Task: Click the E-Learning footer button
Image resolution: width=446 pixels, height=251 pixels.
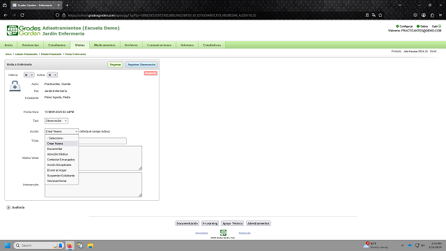Action: 210,223
